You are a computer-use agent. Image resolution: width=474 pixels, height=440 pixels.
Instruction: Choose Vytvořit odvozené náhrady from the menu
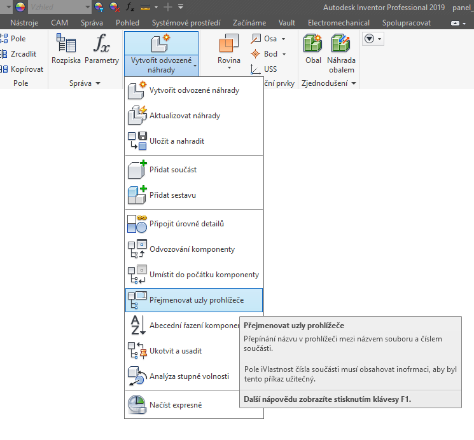194,90
